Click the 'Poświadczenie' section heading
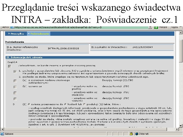 coord(14,42)
